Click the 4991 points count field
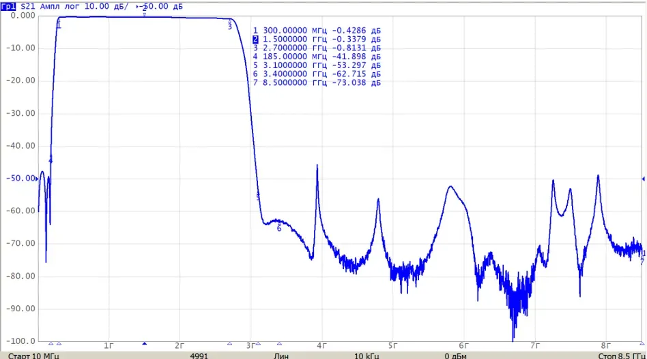Image resolution: width=647 pixels, height=359 pixels. 199,356
